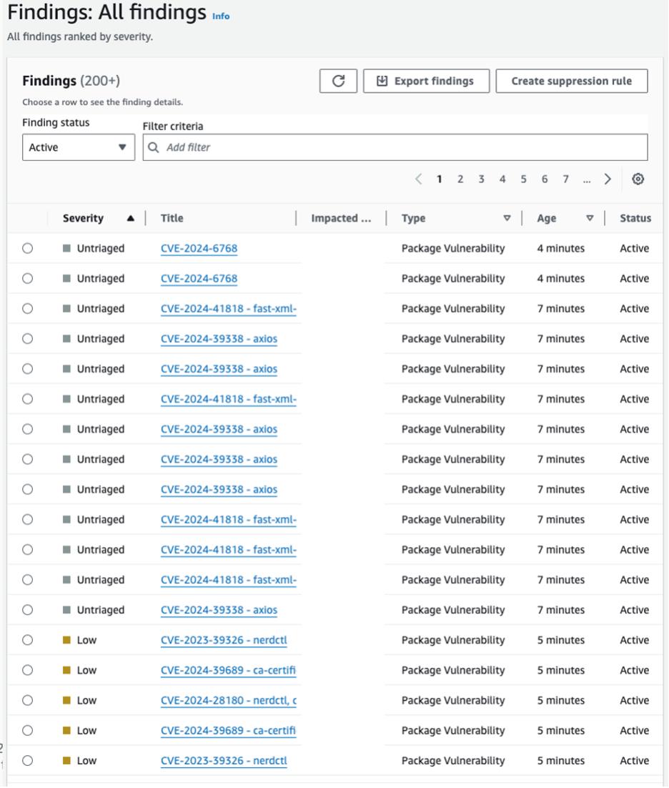Click the Create suppression rule button
The height and width of the screenshot is (788, 669).
[572, 80]
